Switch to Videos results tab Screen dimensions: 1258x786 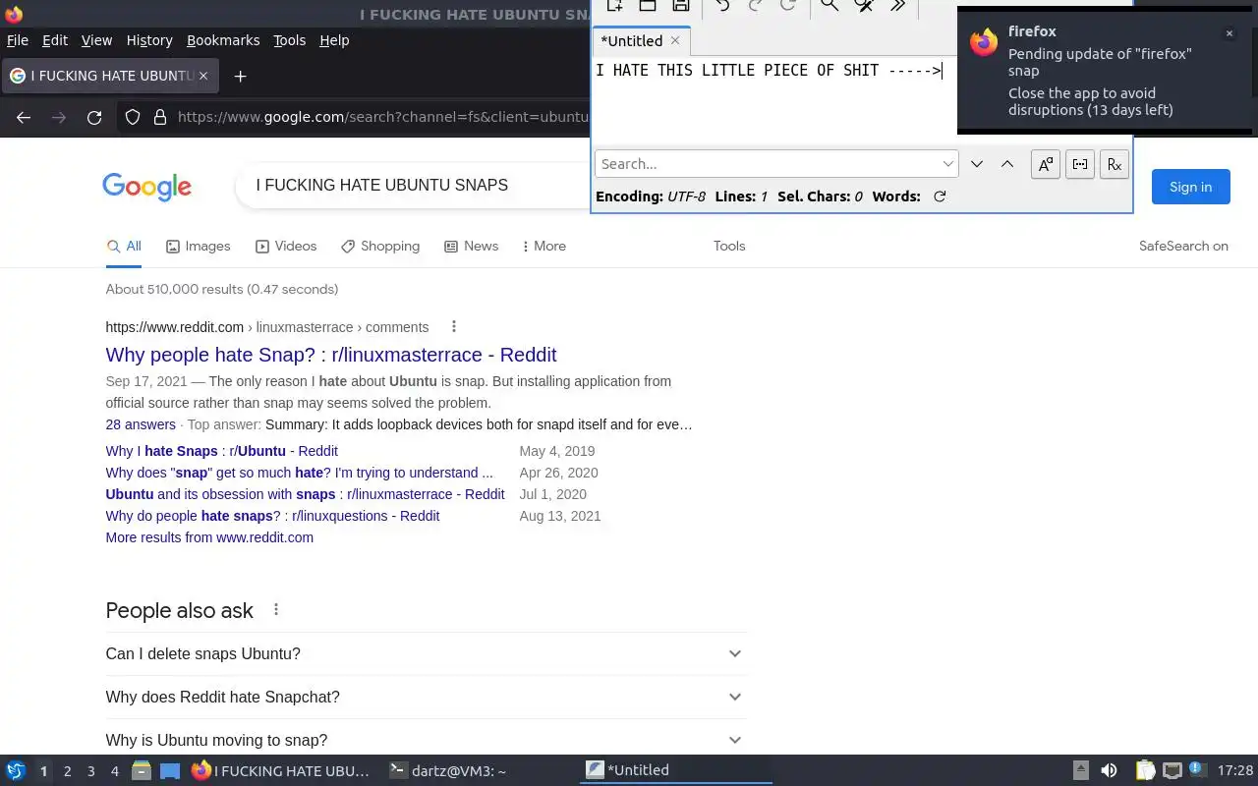(x=286, y=247)
